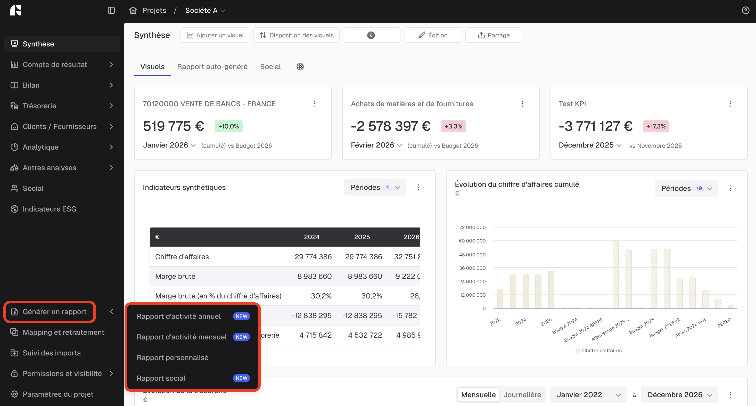Click the Suivi des imports folder icon
Image resolution: width=756 pixels, height=406 pixels.
pos(14,353)
